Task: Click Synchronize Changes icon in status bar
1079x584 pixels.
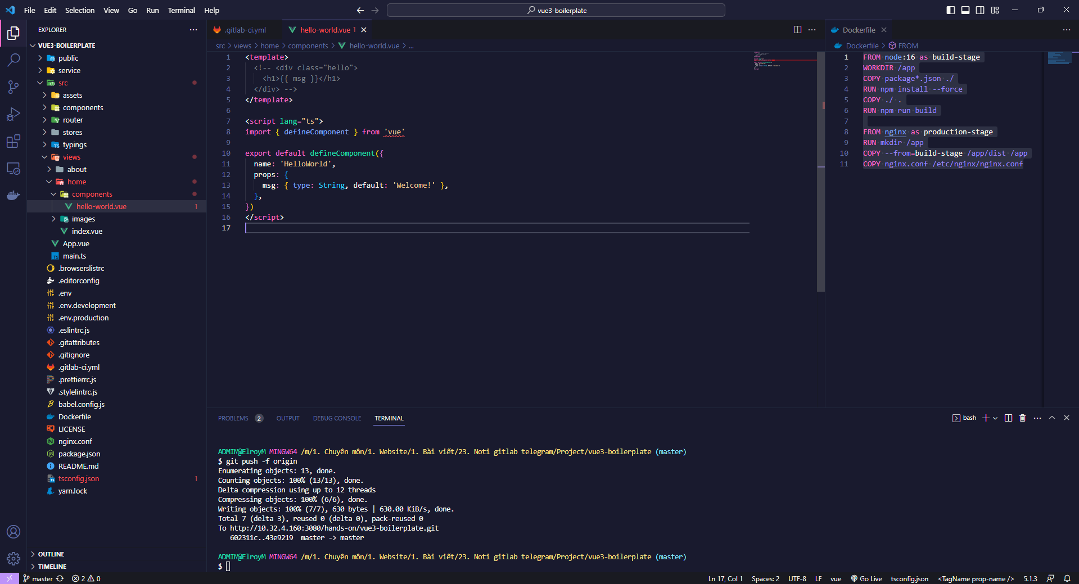Action: click(x=60, y=578)
